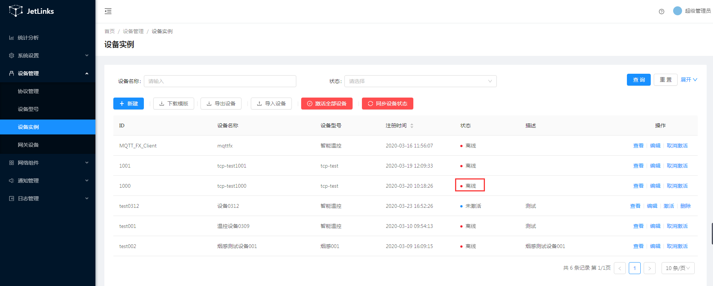Collapse the sidebar with the menu fold icon

click(x=108, y=11)
